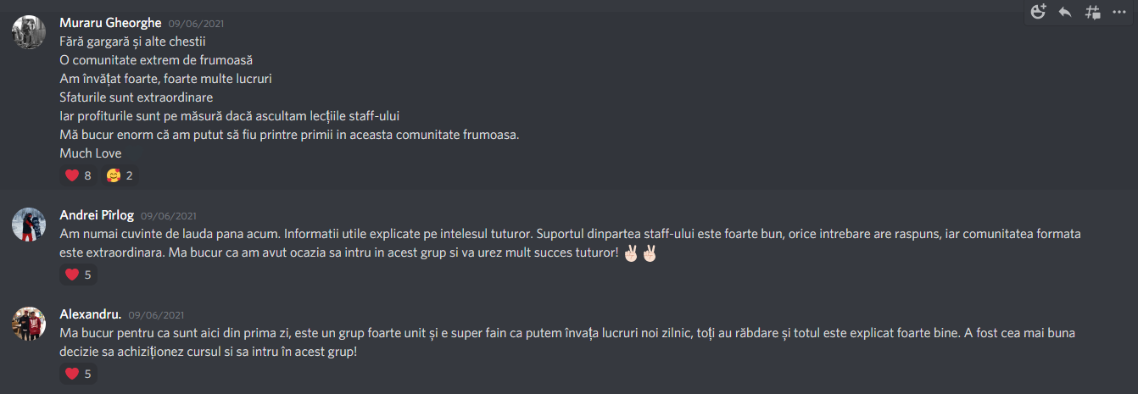The width and height of the screenshot is (1138, 394).
Task: Open the More options menu
Action: [x=1119, y=12]
